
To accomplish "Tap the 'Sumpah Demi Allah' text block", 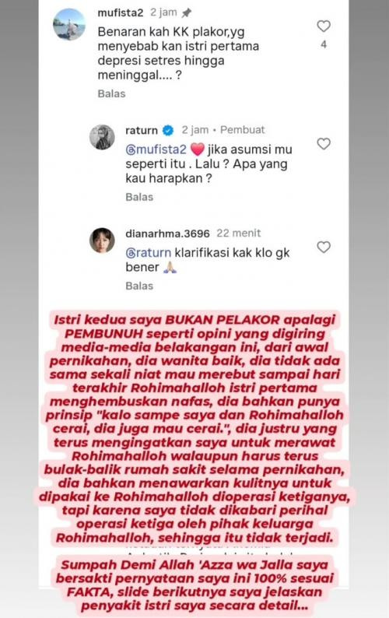I will click(194, 585).
